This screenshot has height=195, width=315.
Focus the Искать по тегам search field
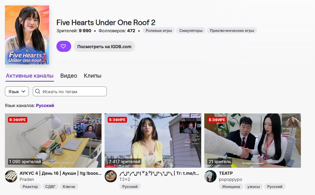tap(70, 91)
